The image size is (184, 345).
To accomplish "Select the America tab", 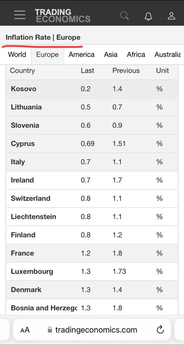I will point(82,55).
